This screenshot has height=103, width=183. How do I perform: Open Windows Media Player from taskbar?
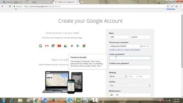[28, 100]
